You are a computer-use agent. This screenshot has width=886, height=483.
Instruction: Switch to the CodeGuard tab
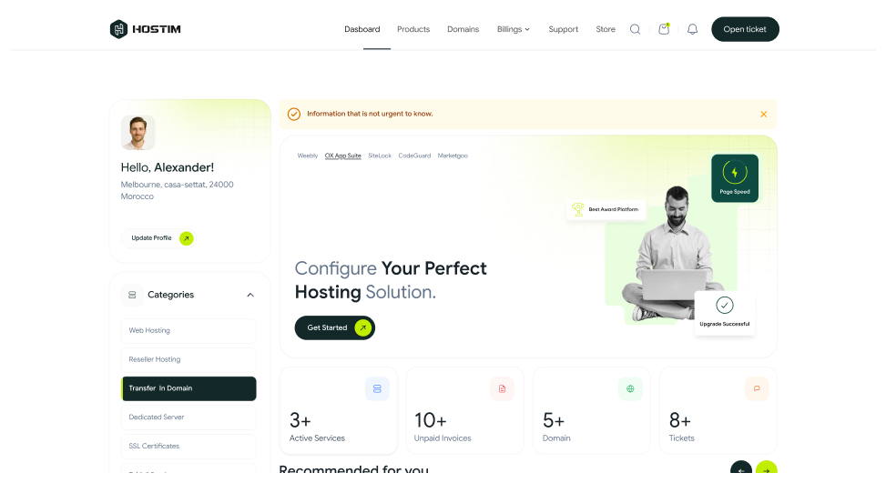pyautogui.click(x=414, y=156)
